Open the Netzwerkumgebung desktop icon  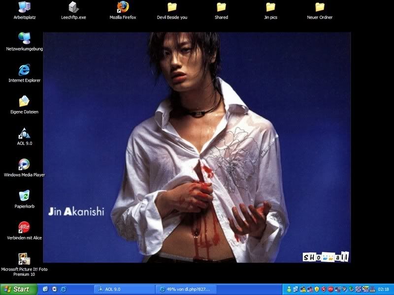24,42
